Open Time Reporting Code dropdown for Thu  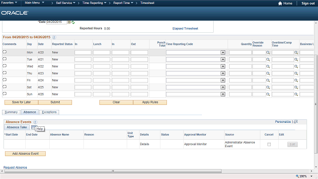(223, 73)
